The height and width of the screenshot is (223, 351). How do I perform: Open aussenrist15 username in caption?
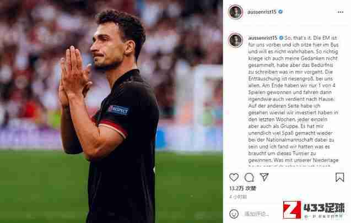point(263,38)
